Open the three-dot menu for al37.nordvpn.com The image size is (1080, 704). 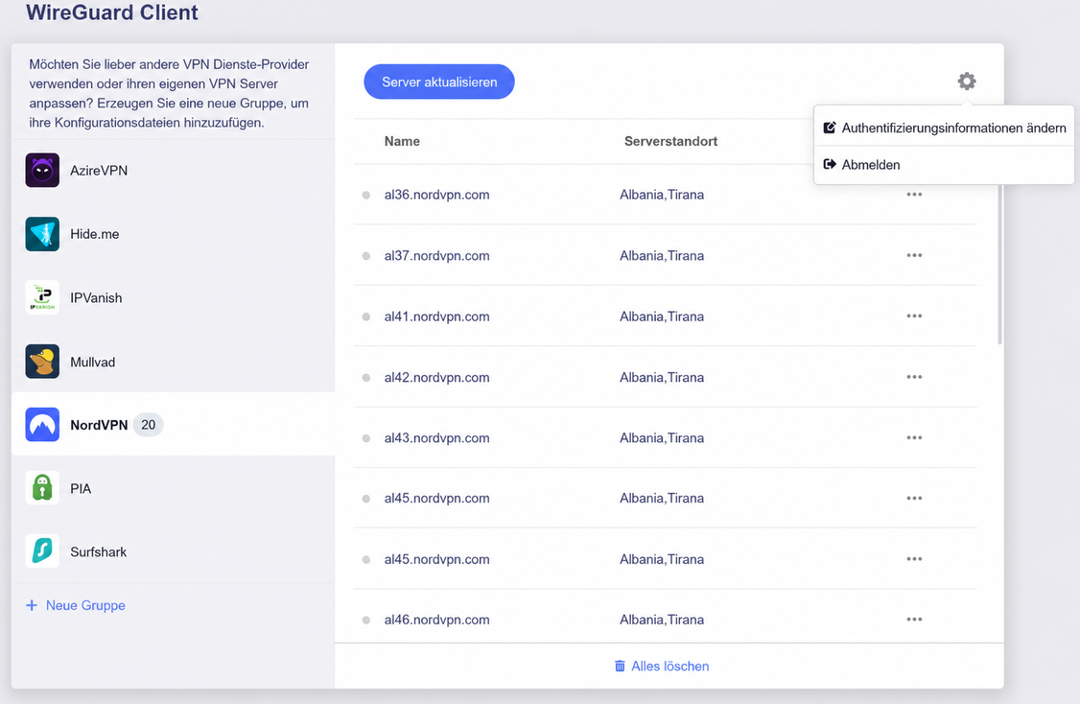(914, 255)
